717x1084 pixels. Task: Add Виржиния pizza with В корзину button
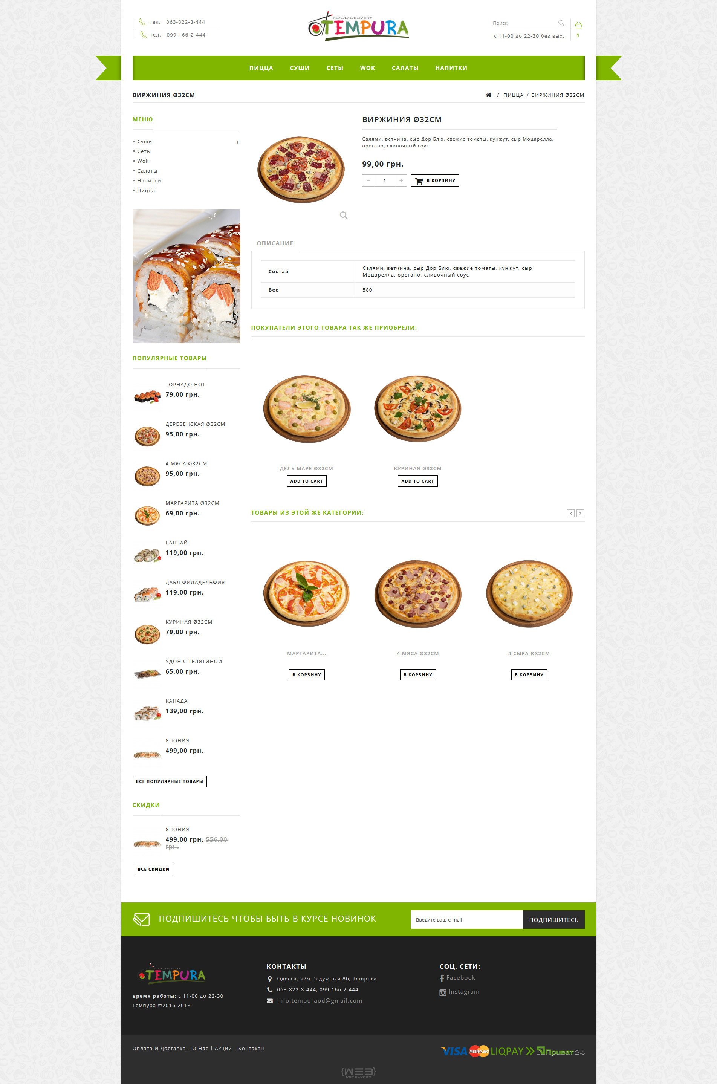(434, 180)
